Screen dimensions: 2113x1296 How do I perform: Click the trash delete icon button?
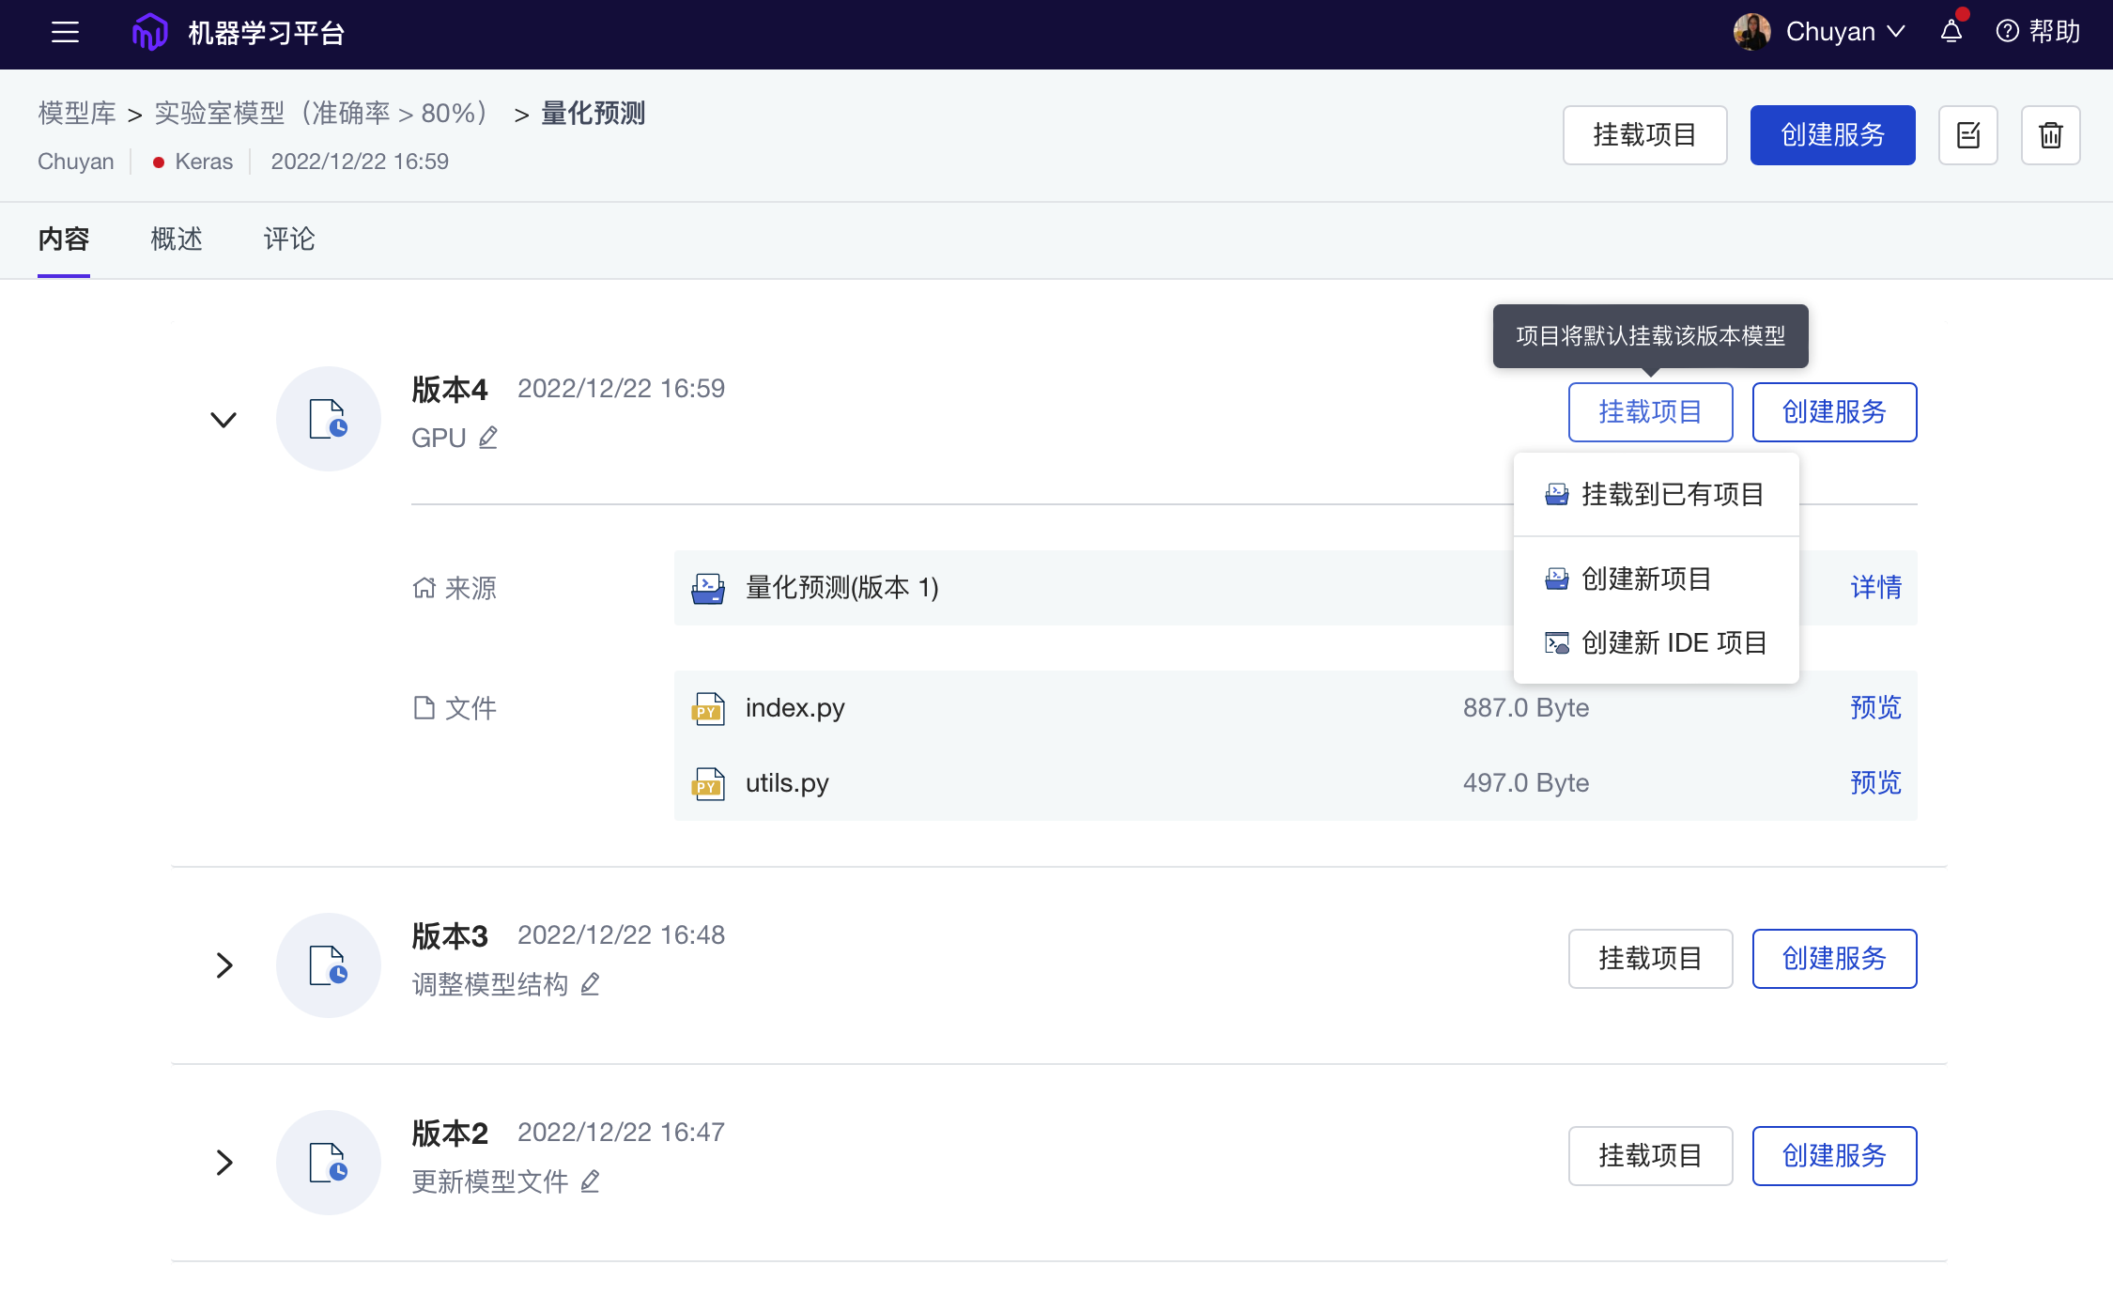tap(2051, 135)
